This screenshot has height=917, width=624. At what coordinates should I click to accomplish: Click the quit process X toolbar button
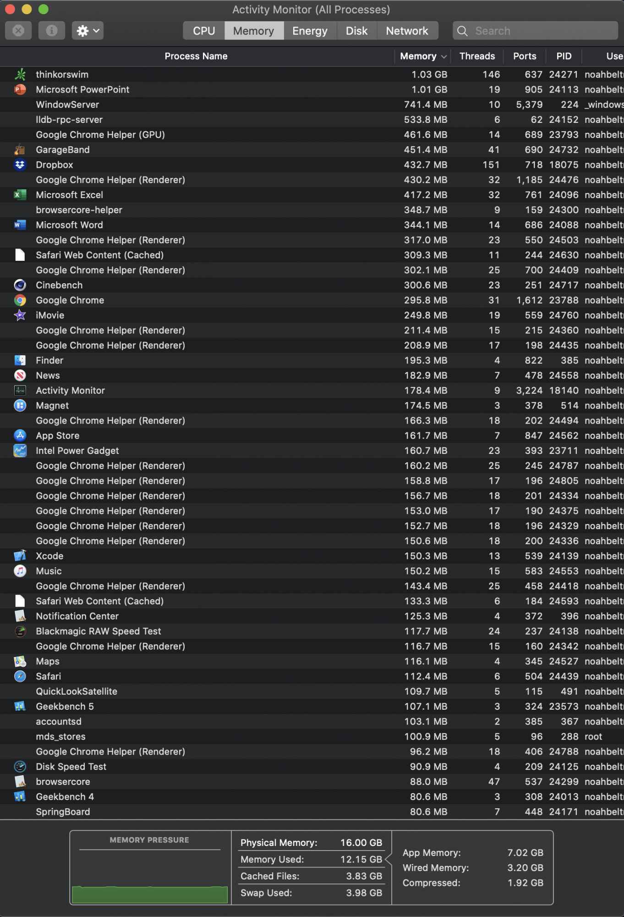click(x=18, y=31)
